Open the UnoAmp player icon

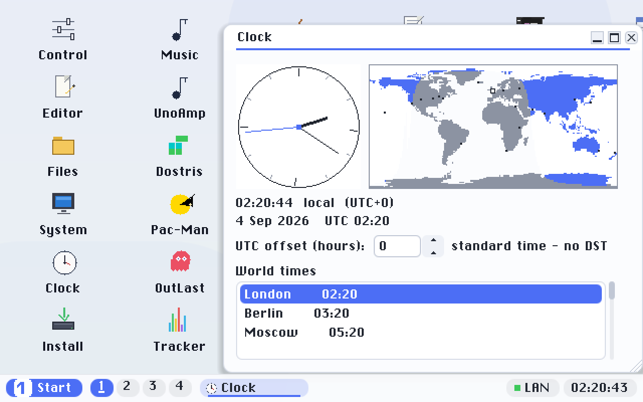179,98
